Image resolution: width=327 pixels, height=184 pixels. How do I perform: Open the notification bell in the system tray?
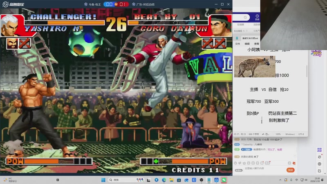tap(323, 180)
